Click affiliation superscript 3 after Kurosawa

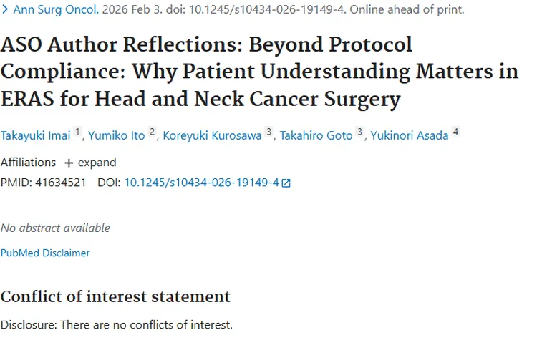pos(268,132)
